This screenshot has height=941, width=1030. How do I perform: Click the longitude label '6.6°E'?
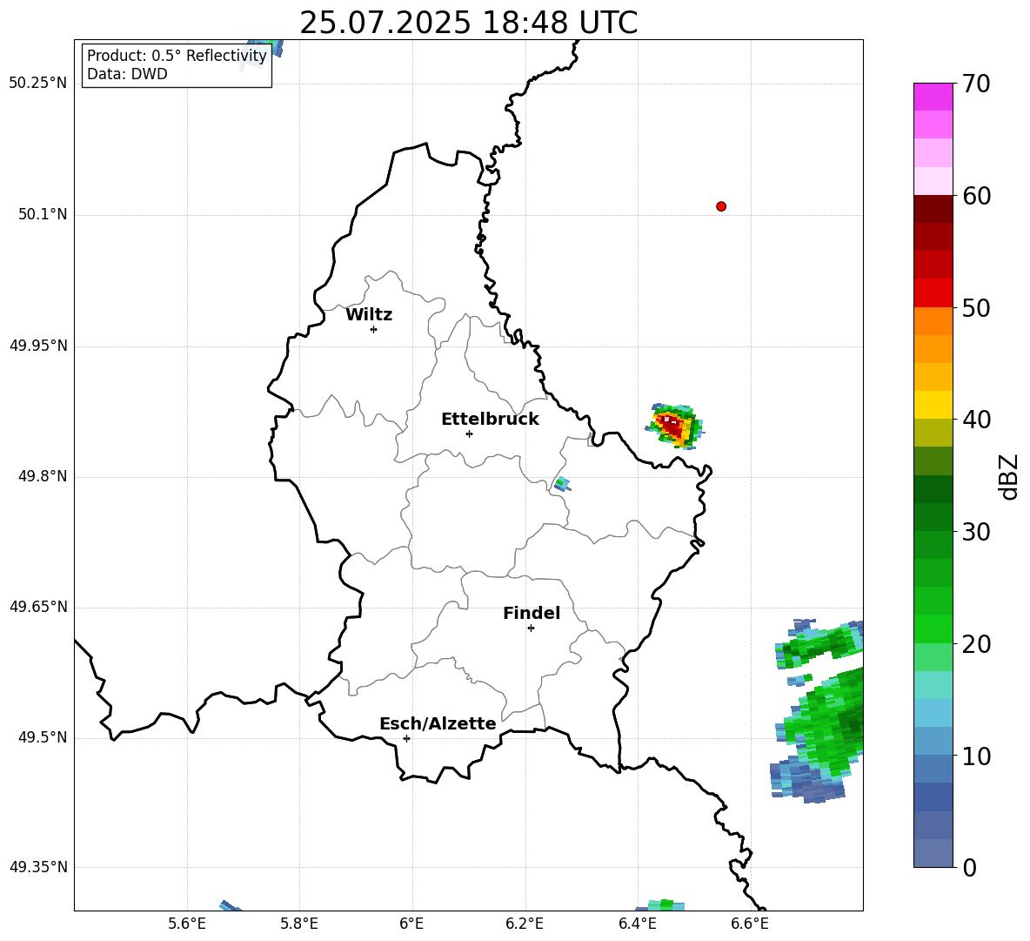(750, 924)
